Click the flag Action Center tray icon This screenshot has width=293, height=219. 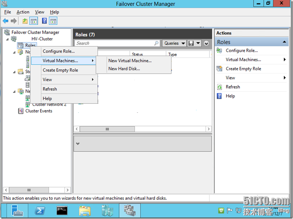point(229,211)
